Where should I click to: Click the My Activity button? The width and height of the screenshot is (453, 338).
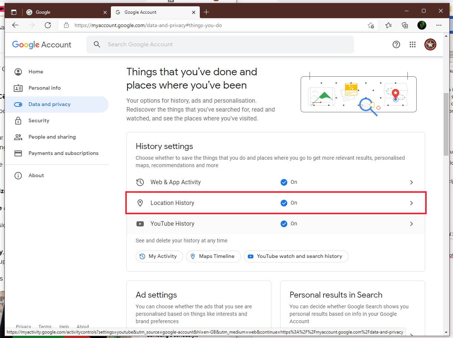point(159,256)
